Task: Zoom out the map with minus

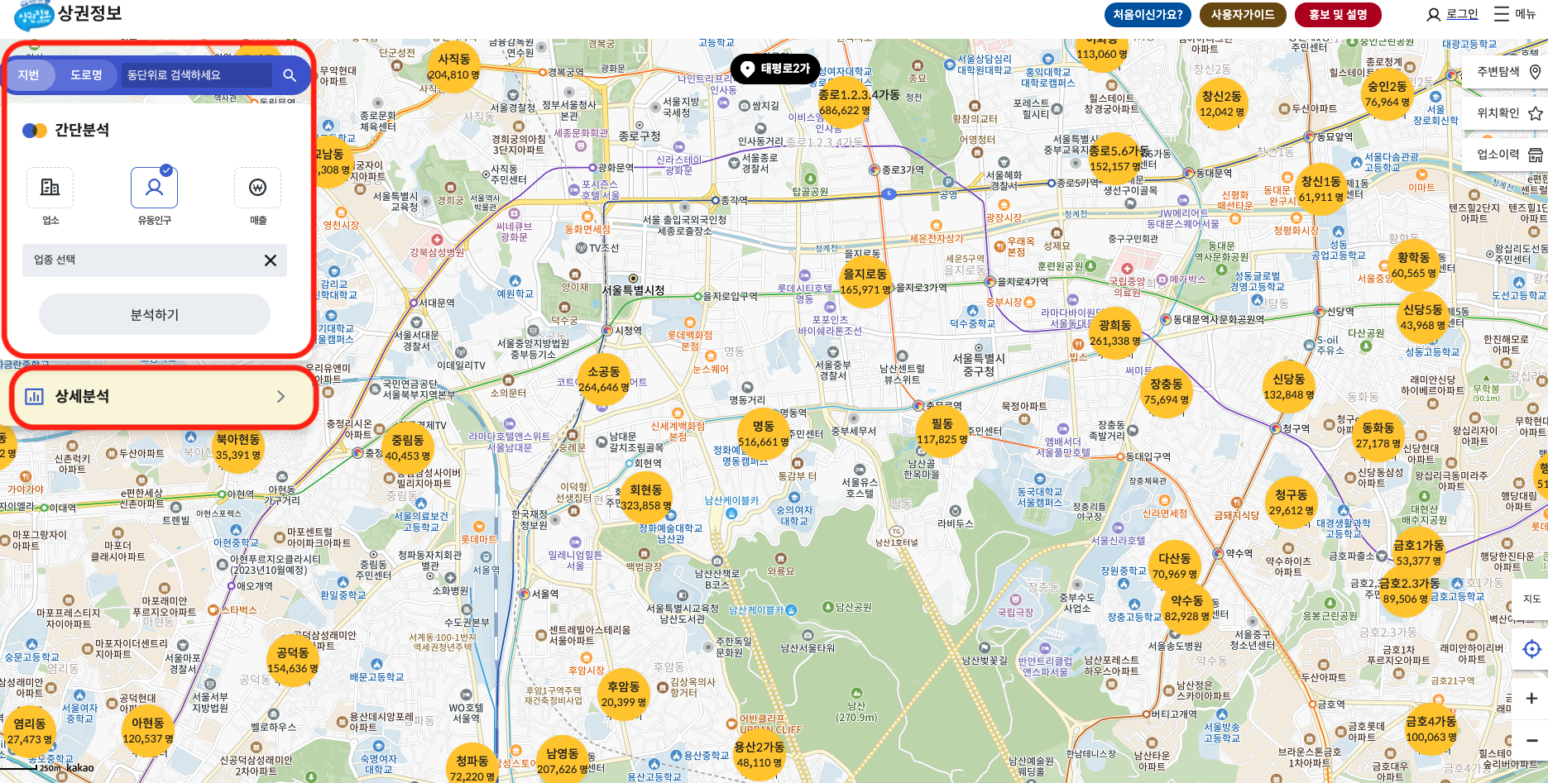Action: click(x=1531, y=740)
